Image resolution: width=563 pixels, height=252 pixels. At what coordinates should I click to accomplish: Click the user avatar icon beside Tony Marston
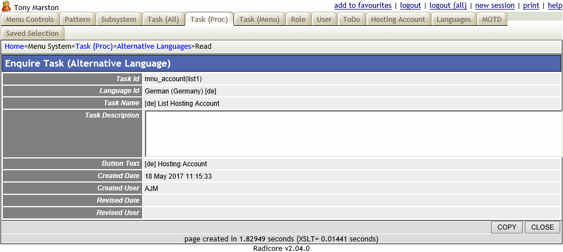pos(7,7)
